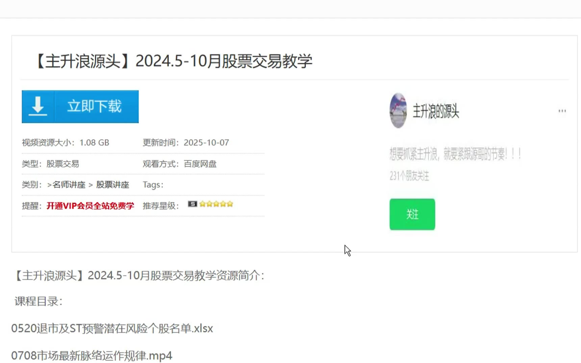Click the page title 【主升浪源头】2024.5-10月股票交易教学

[x=173, y=61]
